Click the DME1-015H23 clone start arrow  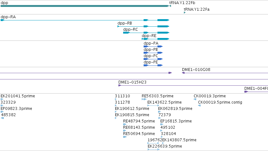120,85
